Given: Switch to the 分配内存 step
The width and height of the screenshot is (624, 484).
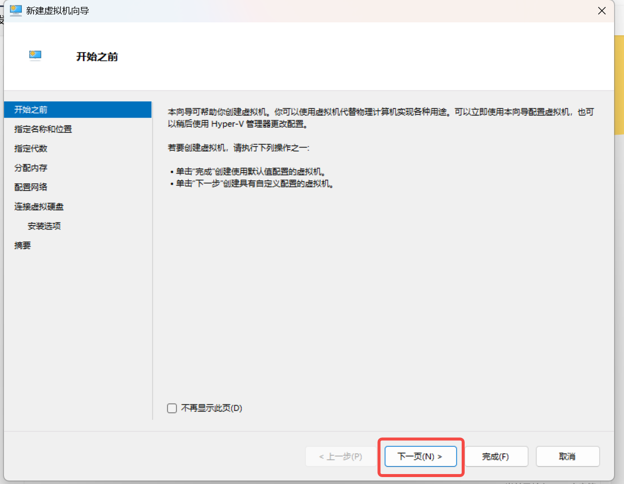Looking at the screenshot, I should (x=31, y=168).
